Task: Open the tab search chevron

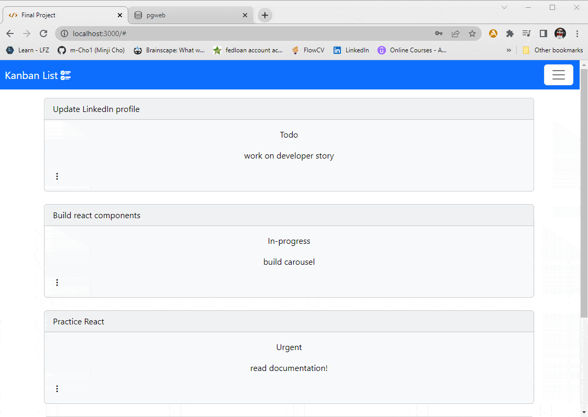Action: [x=504, y=7]
